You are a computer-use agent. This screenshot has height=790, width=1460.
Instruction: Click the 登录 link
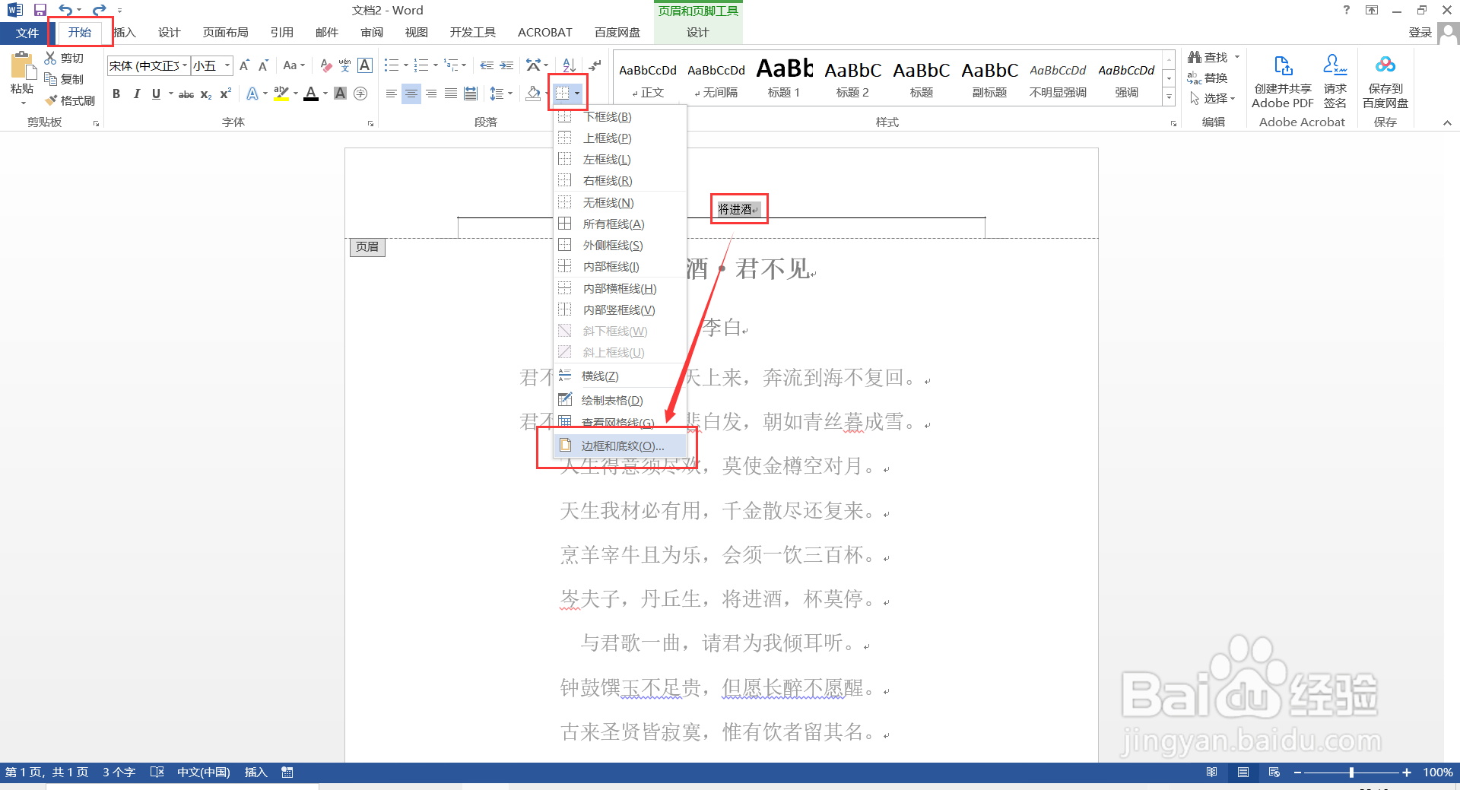[1420, 33]
